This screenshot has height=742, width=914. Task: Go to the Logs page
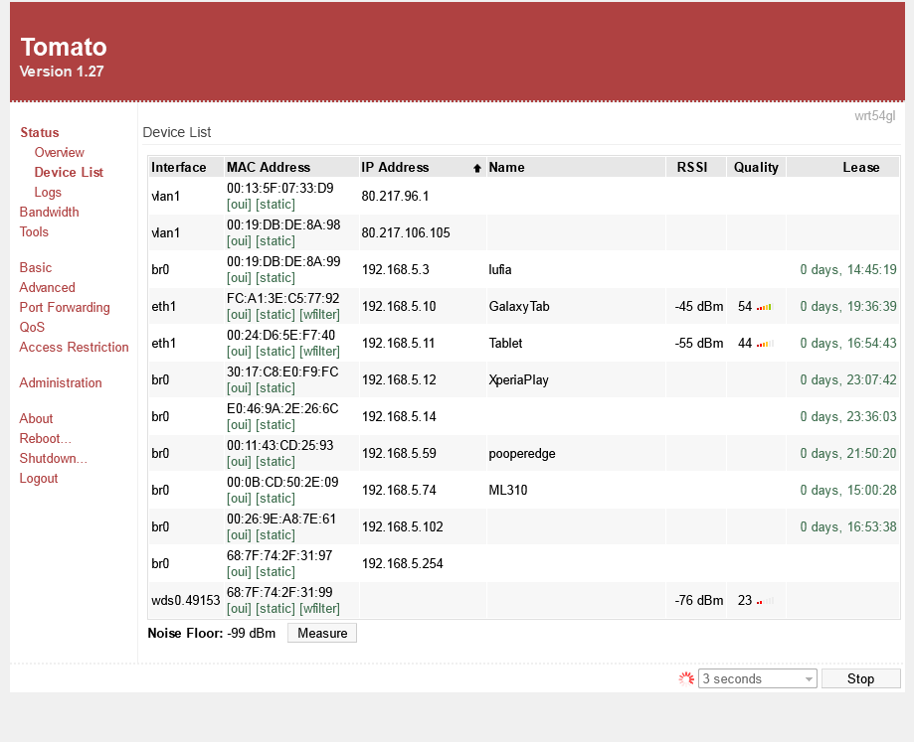(48, 192)
